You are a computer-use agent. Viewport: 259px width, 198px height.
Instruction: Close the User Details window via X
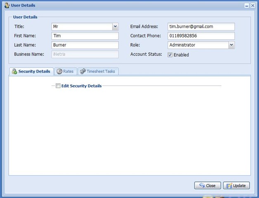(252, 6)
